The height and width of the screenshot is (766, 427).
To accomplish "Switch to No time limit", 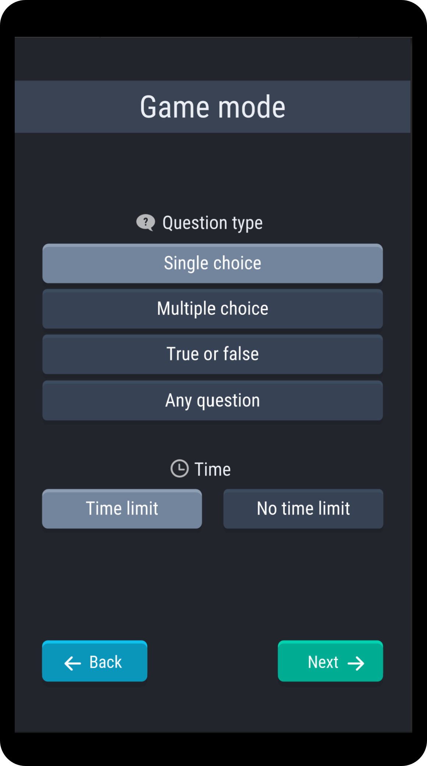I will [303, 509].
